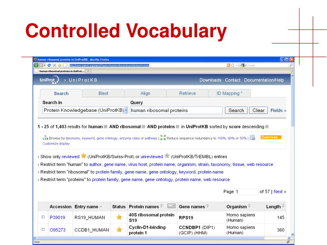The height and width of the screenshot is (245, 327).
Task: Sort by the Organism column arrows
Action: [249, 206]
